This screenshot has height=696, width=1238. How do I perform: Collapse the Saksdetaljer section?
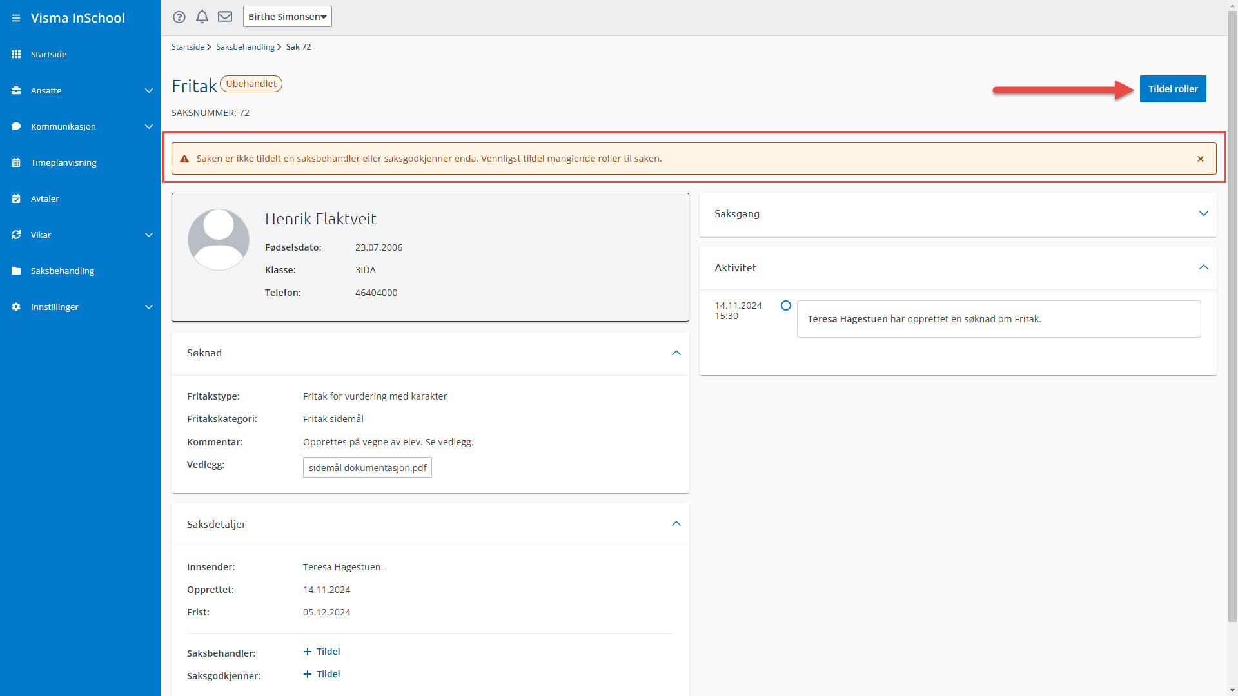676,524
